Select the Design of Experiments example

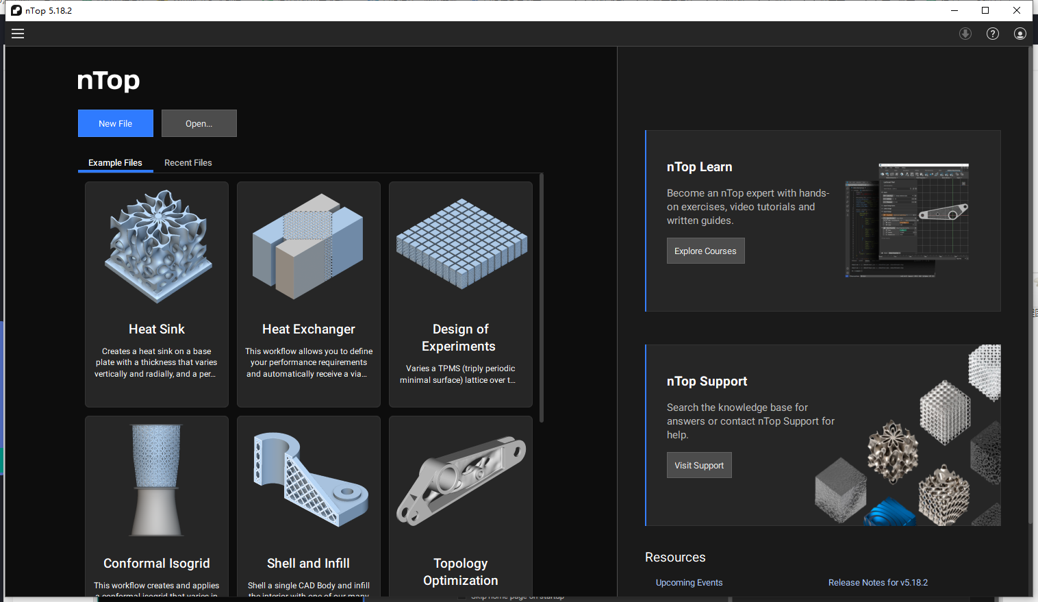(x=461, y=294)
